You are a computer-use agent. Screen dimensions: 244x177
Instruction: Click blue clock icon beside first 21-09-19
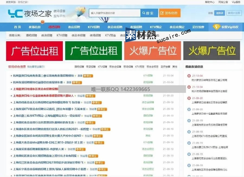point(189,121)
